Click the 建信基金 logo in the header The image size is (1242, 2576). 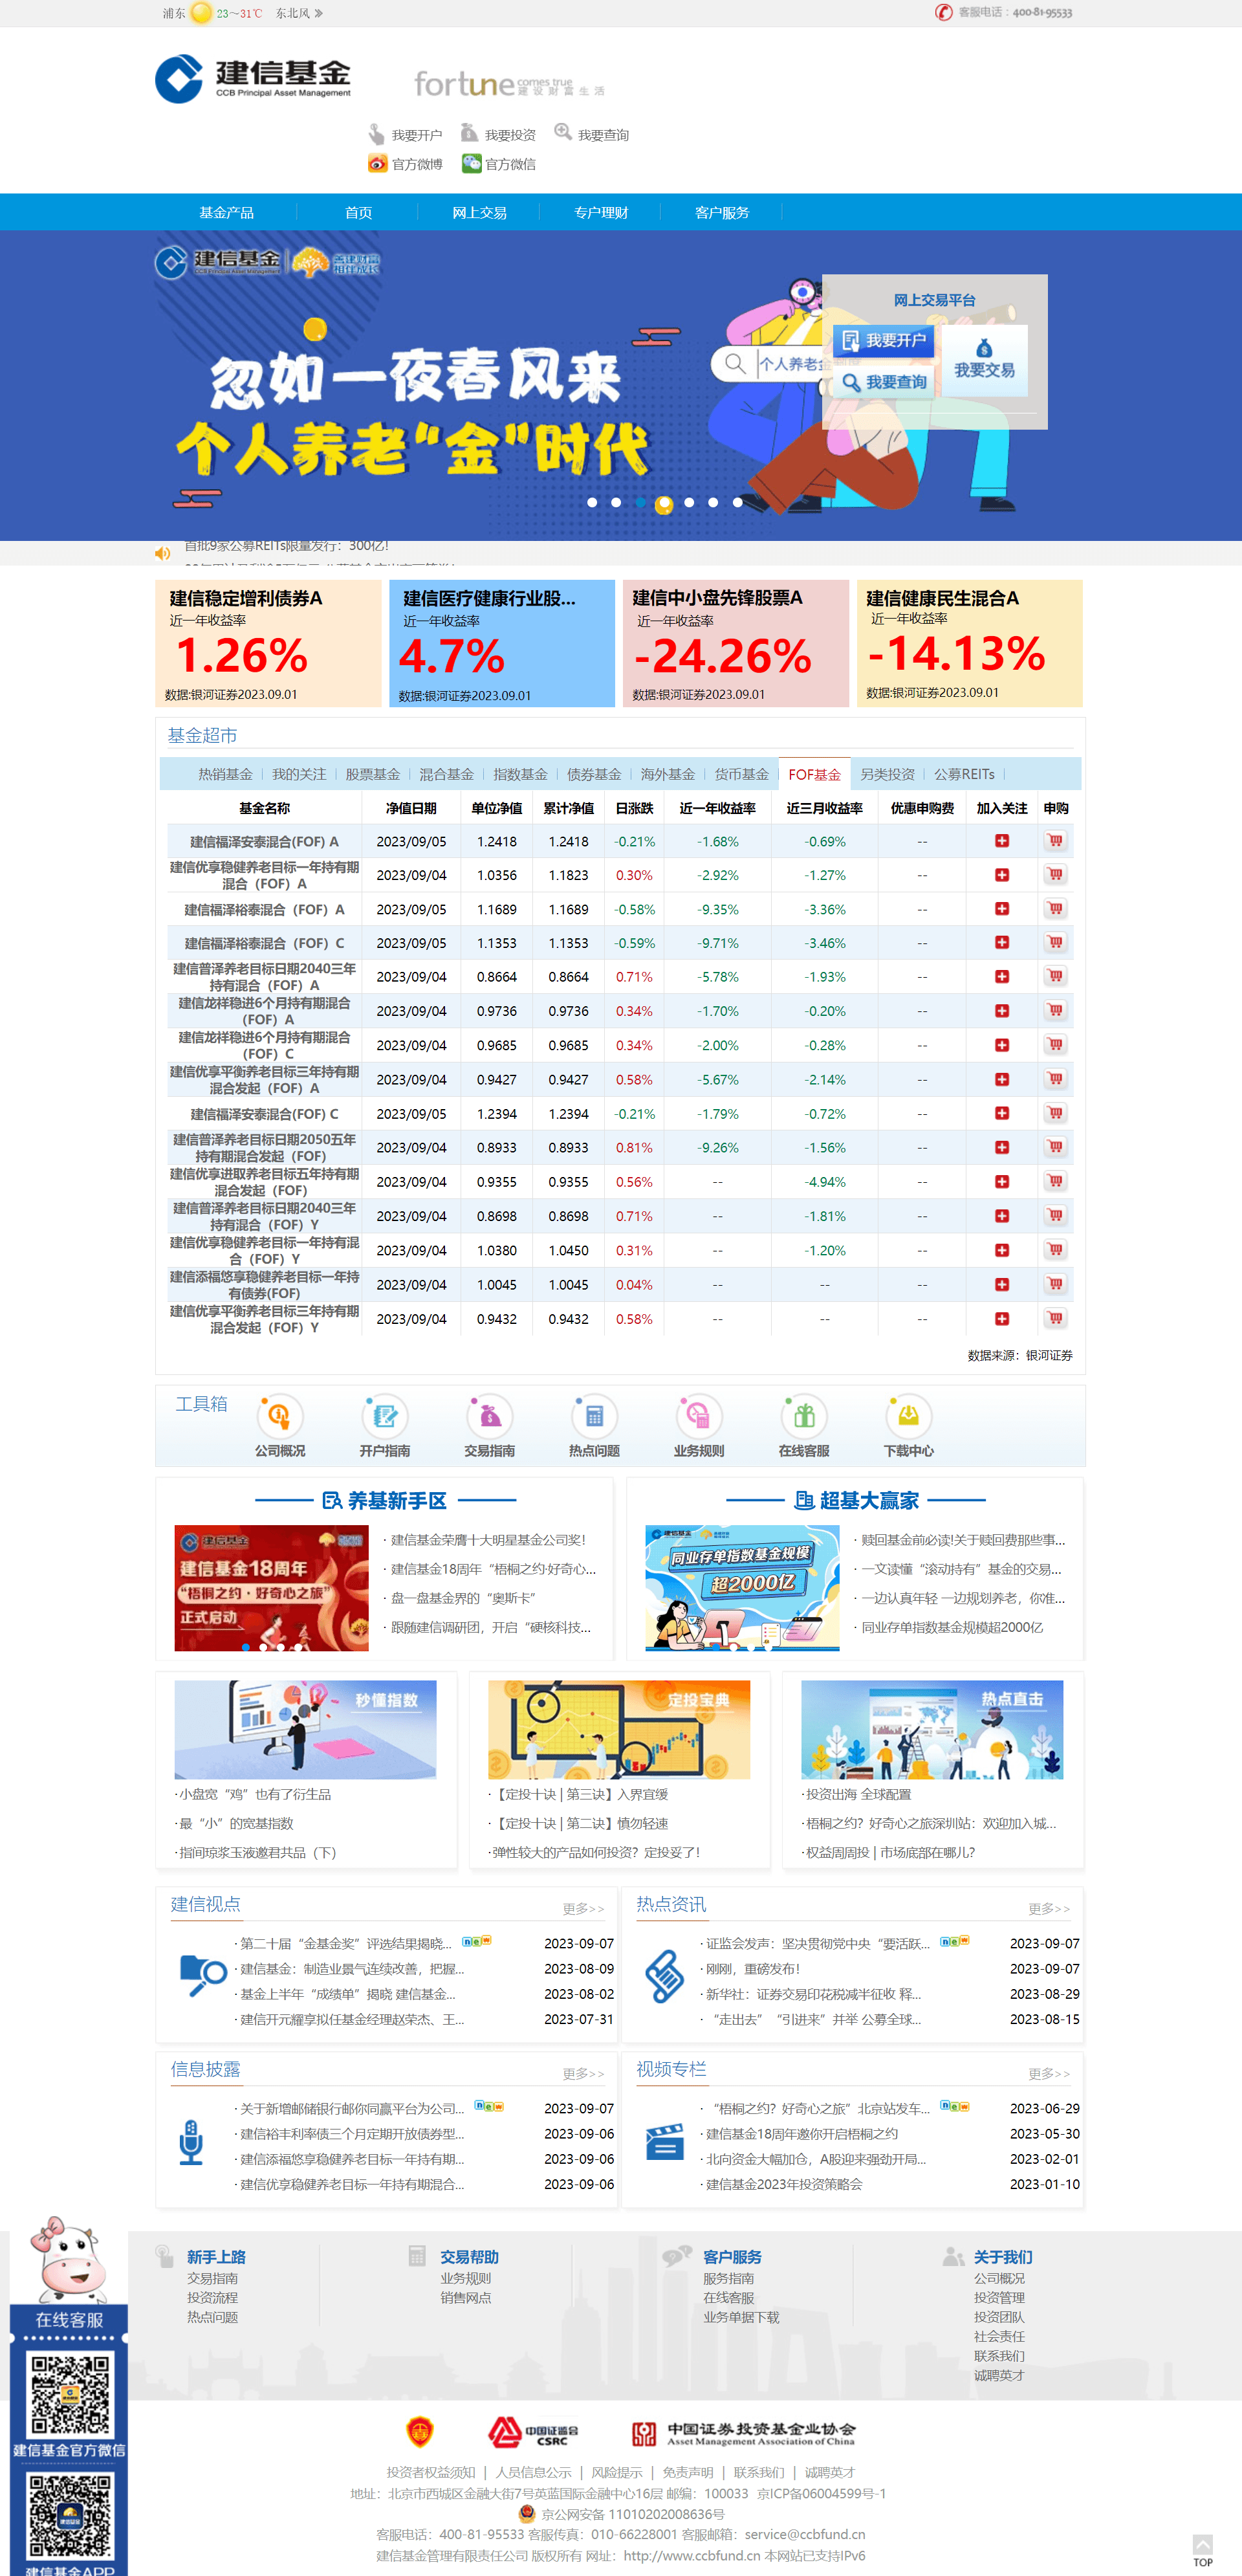253,78
